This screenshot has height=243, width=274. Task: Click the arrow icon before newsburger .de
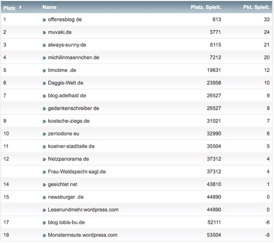point(44,197)
